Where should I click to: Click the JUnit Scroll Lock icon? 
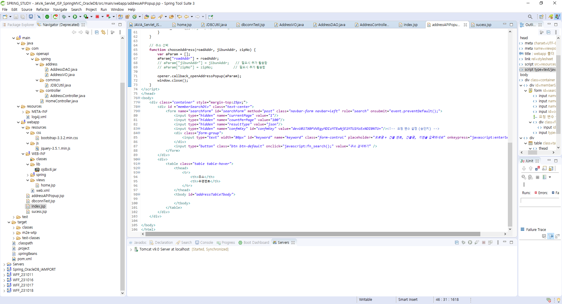[551, 168]
